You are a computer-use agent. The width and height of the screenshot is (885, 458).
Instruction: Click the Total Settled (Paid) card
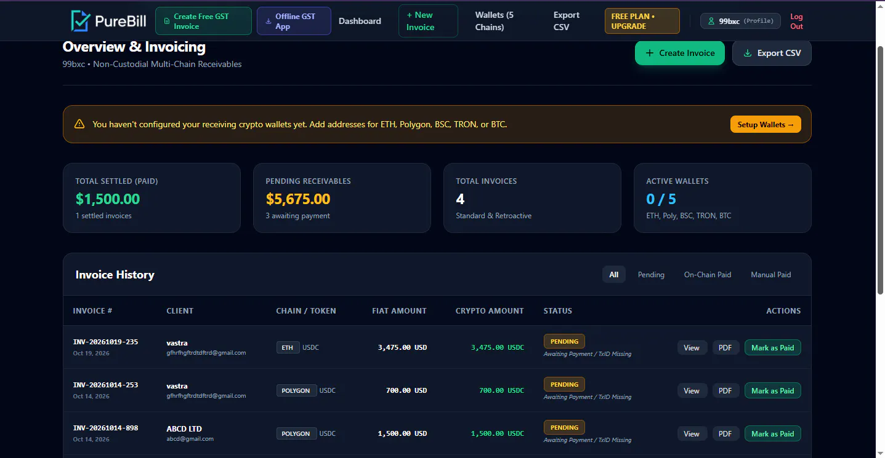(x=152, y=198)
